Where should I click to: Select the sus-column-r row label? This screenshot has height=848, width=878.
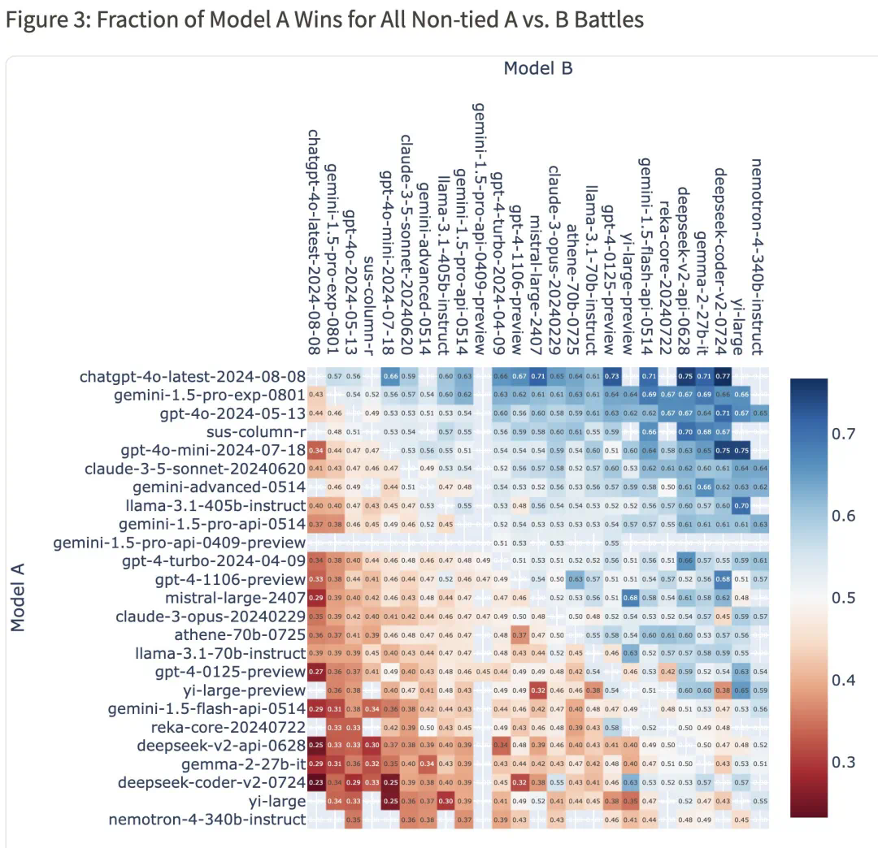point(255,432)
